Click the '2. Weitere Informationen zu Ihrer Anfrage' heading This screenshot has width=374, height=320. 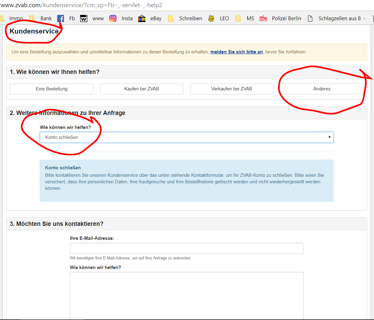pyautogui.click(x=67, y=113)
